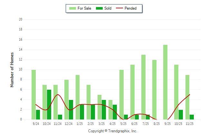Select the 8/25 For Sale bar
Image resolution: width=208 pixels, height=139 pixels.
154,90
